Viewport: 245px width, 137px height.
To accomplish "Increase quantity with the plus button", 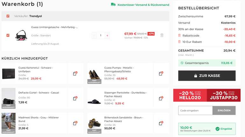I will 107,35.
